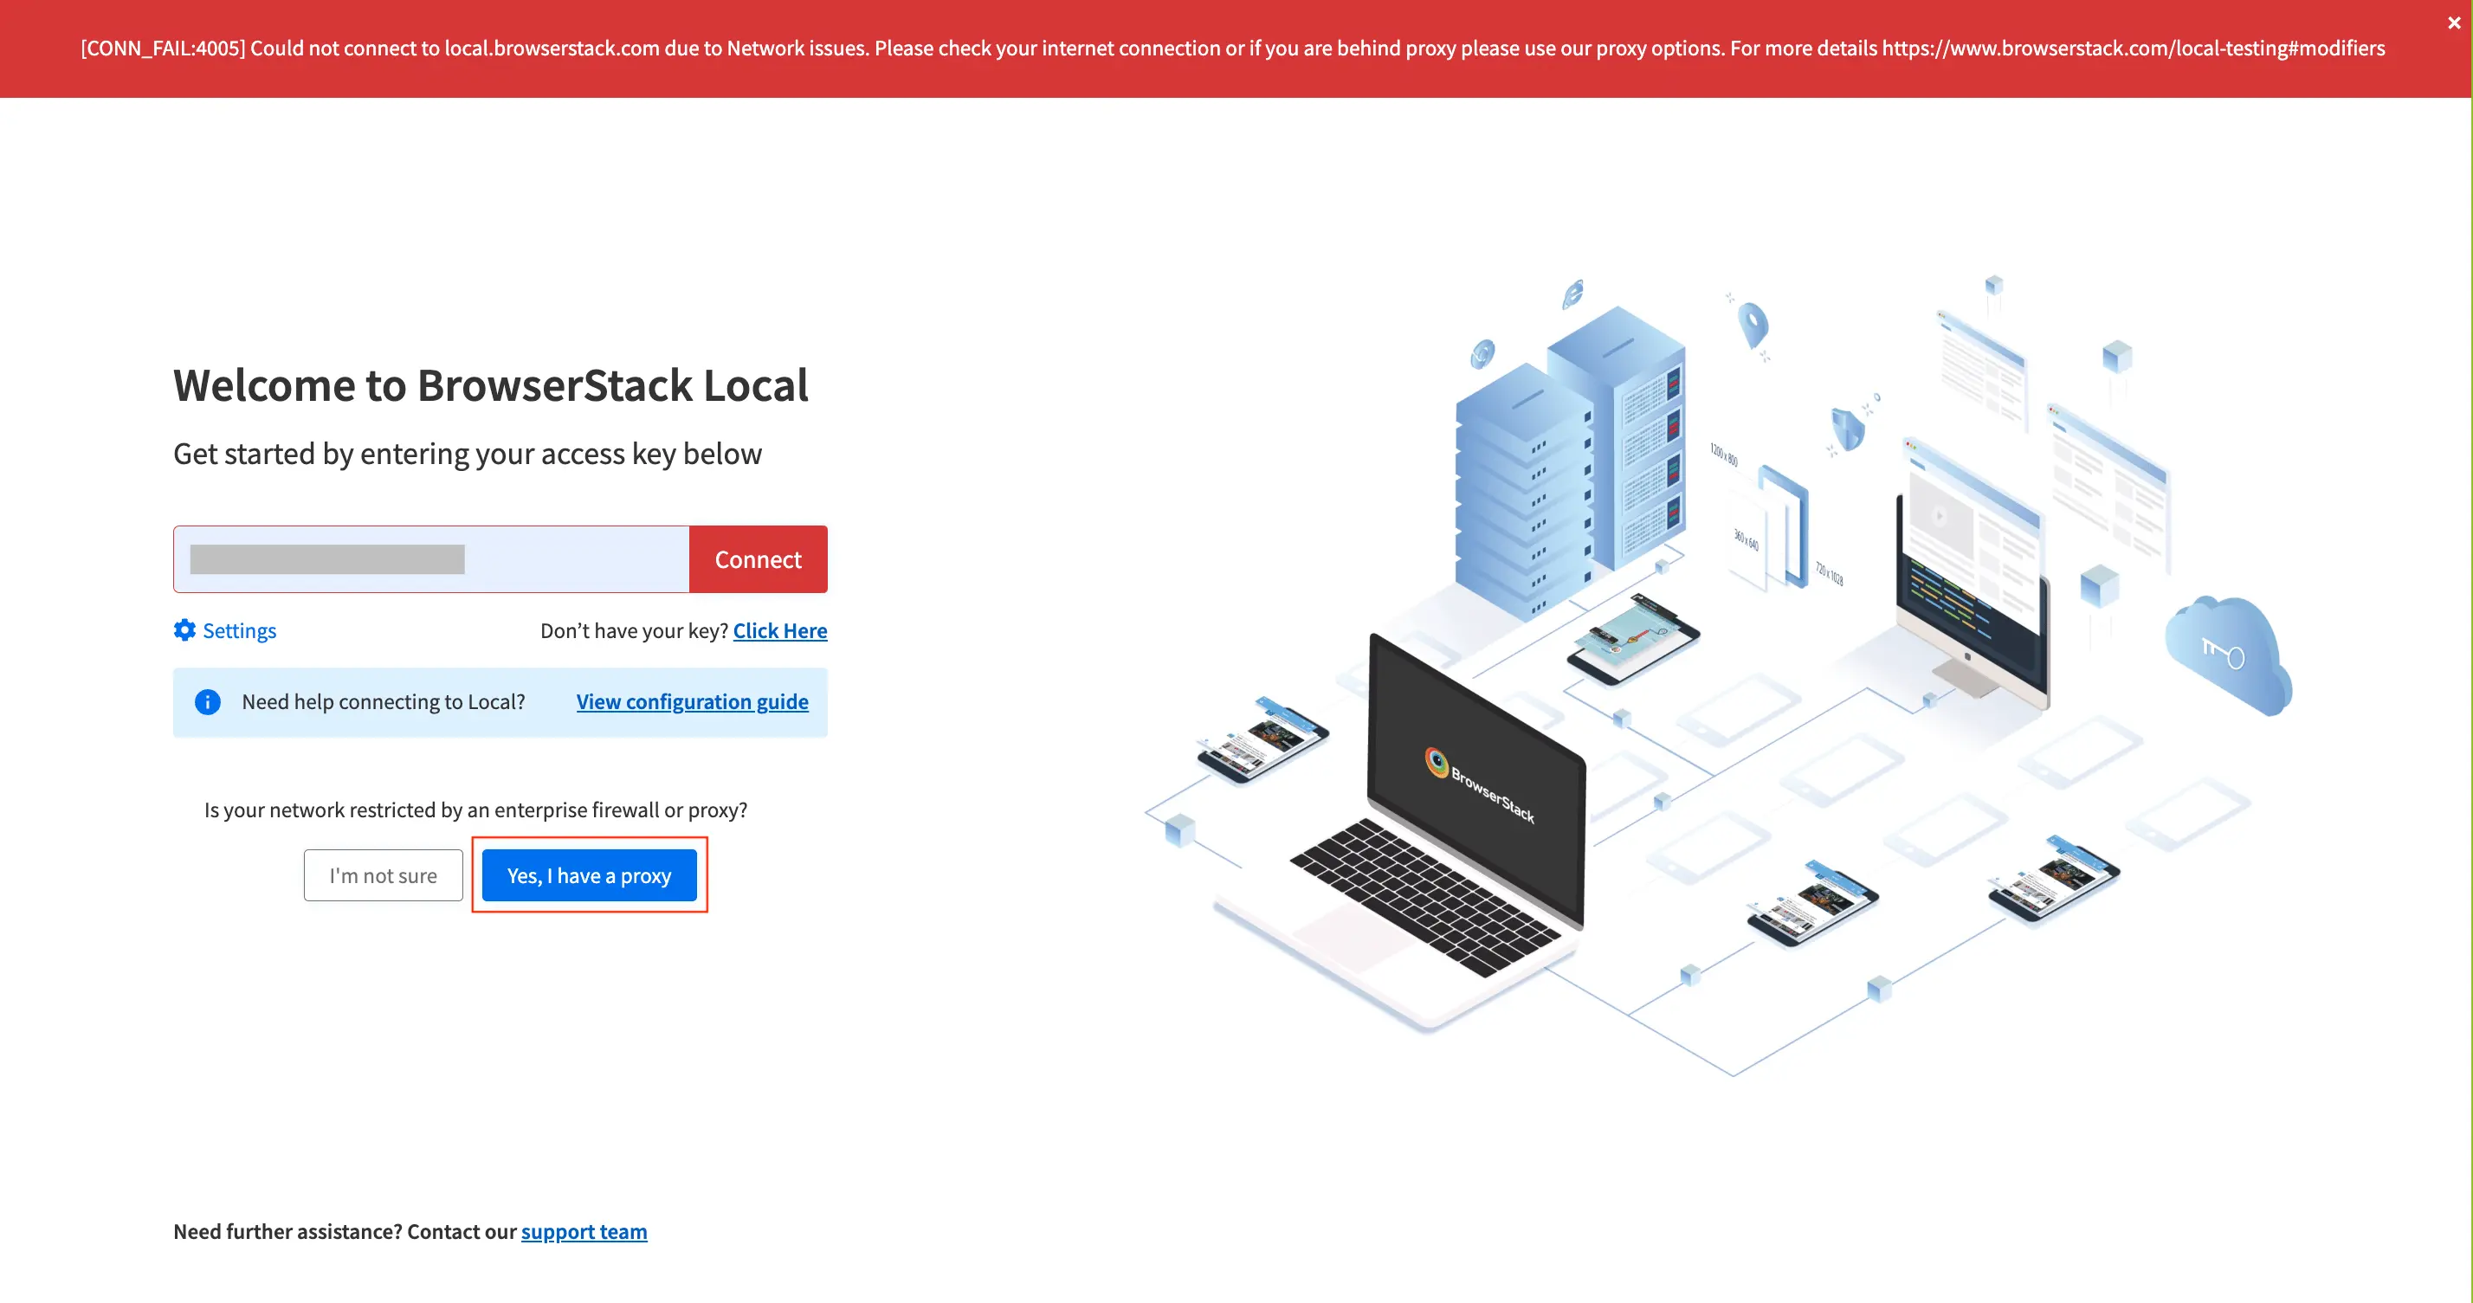Focus the access key input field

tap(431, 558)
